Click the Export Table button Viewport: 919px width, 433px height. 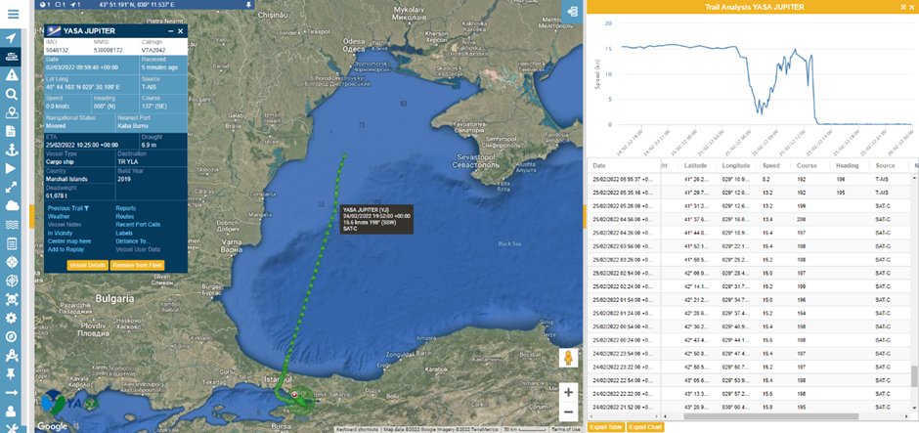[x=606, y=427]
